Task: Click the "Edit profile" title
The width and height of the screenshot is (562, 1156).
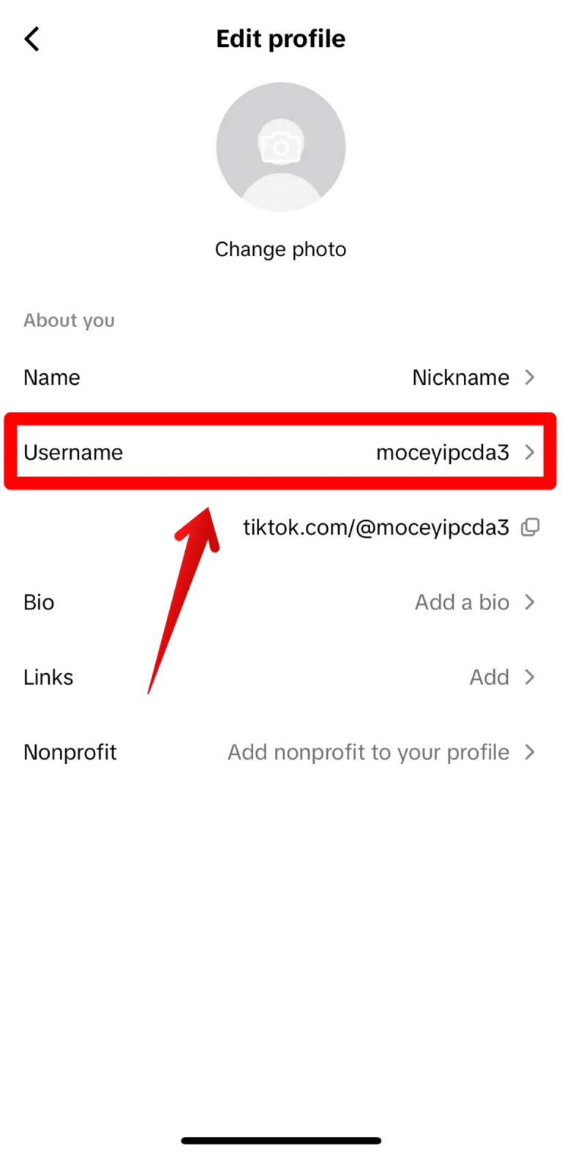Action: coord(281,38)
